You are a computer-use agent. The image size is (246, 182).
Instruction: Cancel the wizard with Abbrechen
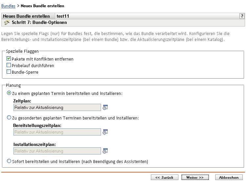[x=229, y=177]
